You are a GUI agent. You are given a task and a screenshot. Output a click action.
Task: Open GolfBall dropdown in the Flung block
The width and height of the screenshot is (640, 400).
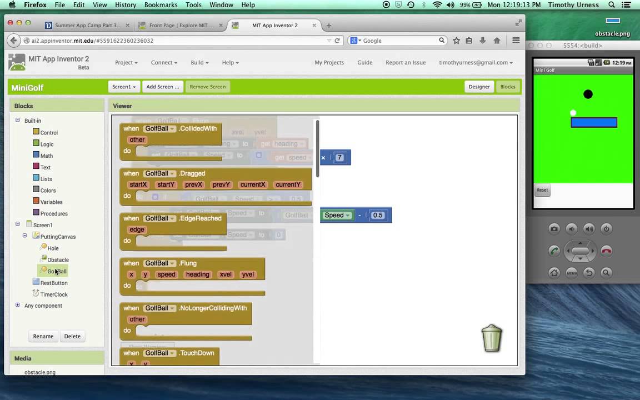click(x=159, y=263)
